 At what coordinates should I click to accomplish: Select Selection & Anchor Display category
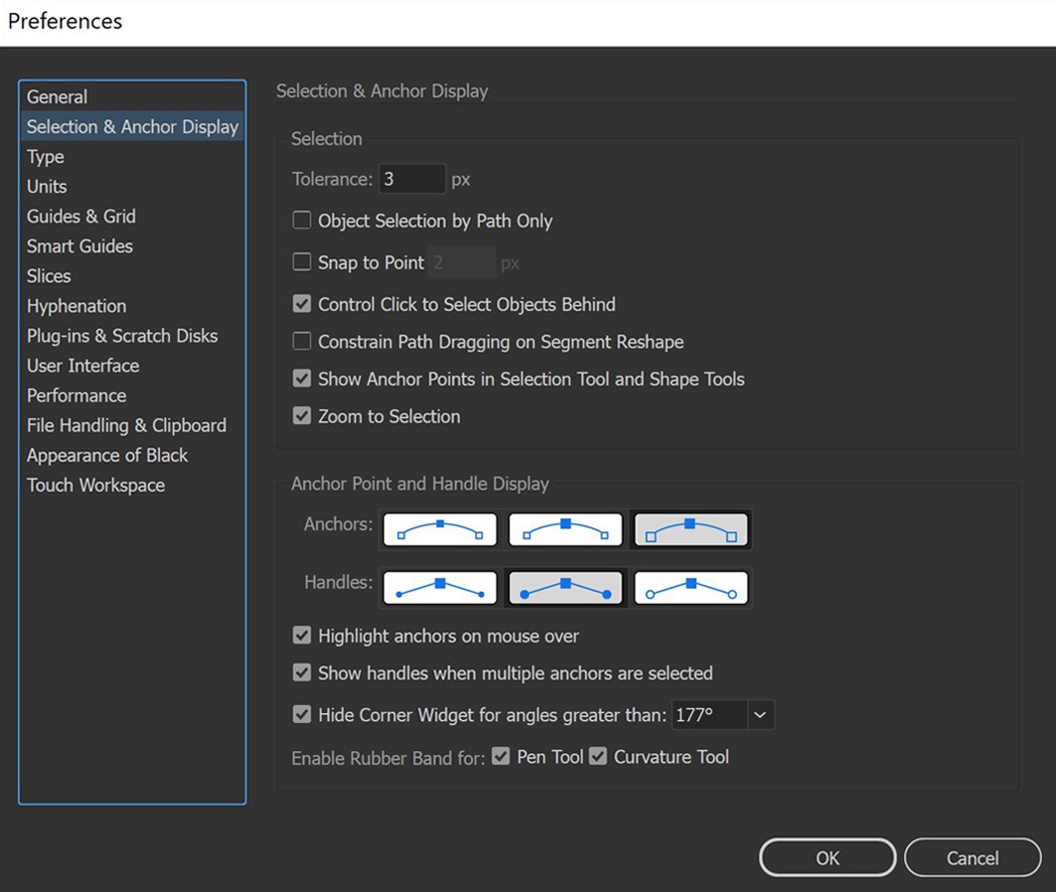132,126
